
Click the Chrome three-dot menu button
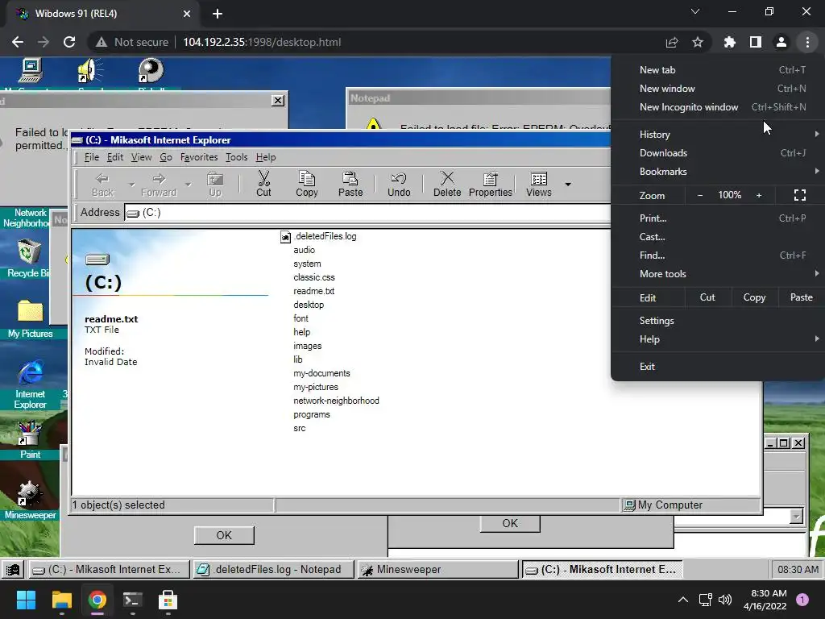click(x=807, y=42)
